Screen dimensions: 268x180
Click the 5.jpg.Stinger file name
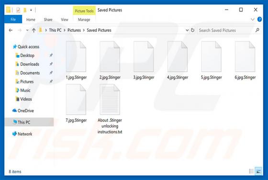(x=212, y=77)
